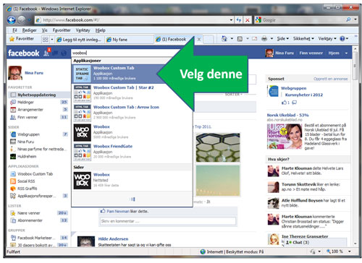The width and height of the screenshot is (362, 263).
Task: Open the Fil menu
Action: pos(14,30)
